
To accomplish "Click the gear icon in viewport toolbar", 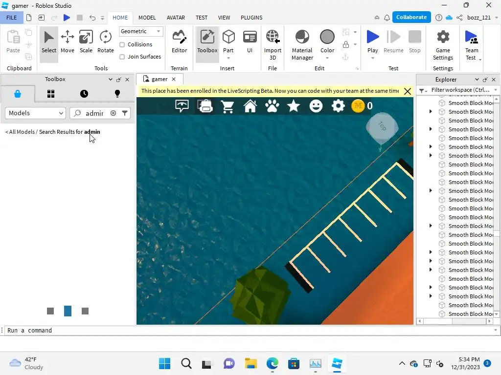I will 338,106.
